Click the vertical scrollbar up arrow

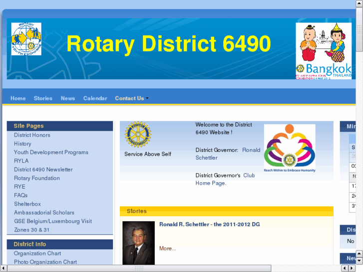(360, 3)
